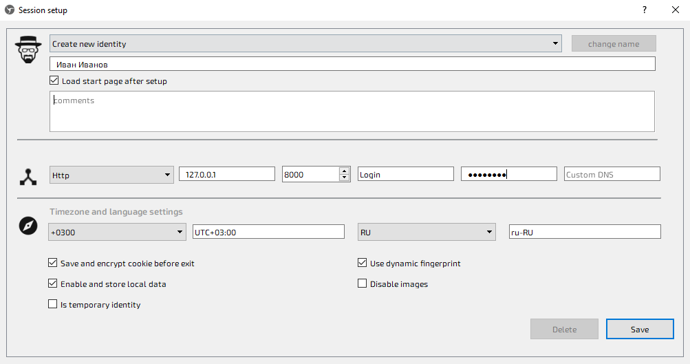Viewport: 690px width, 364px height.
Task: Click the compass timezone settings icon
Action: [x=28, y=226]
